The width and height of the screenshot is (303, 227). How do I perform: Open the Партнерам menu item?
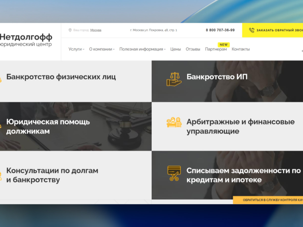pos(216,49)
